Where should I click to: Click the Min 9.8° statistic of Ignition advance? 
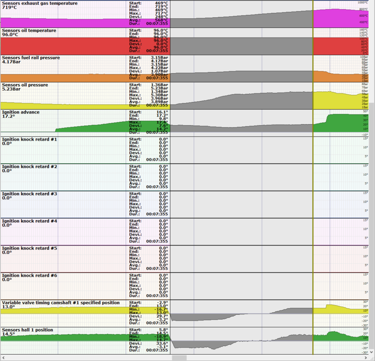coord(149,119)
